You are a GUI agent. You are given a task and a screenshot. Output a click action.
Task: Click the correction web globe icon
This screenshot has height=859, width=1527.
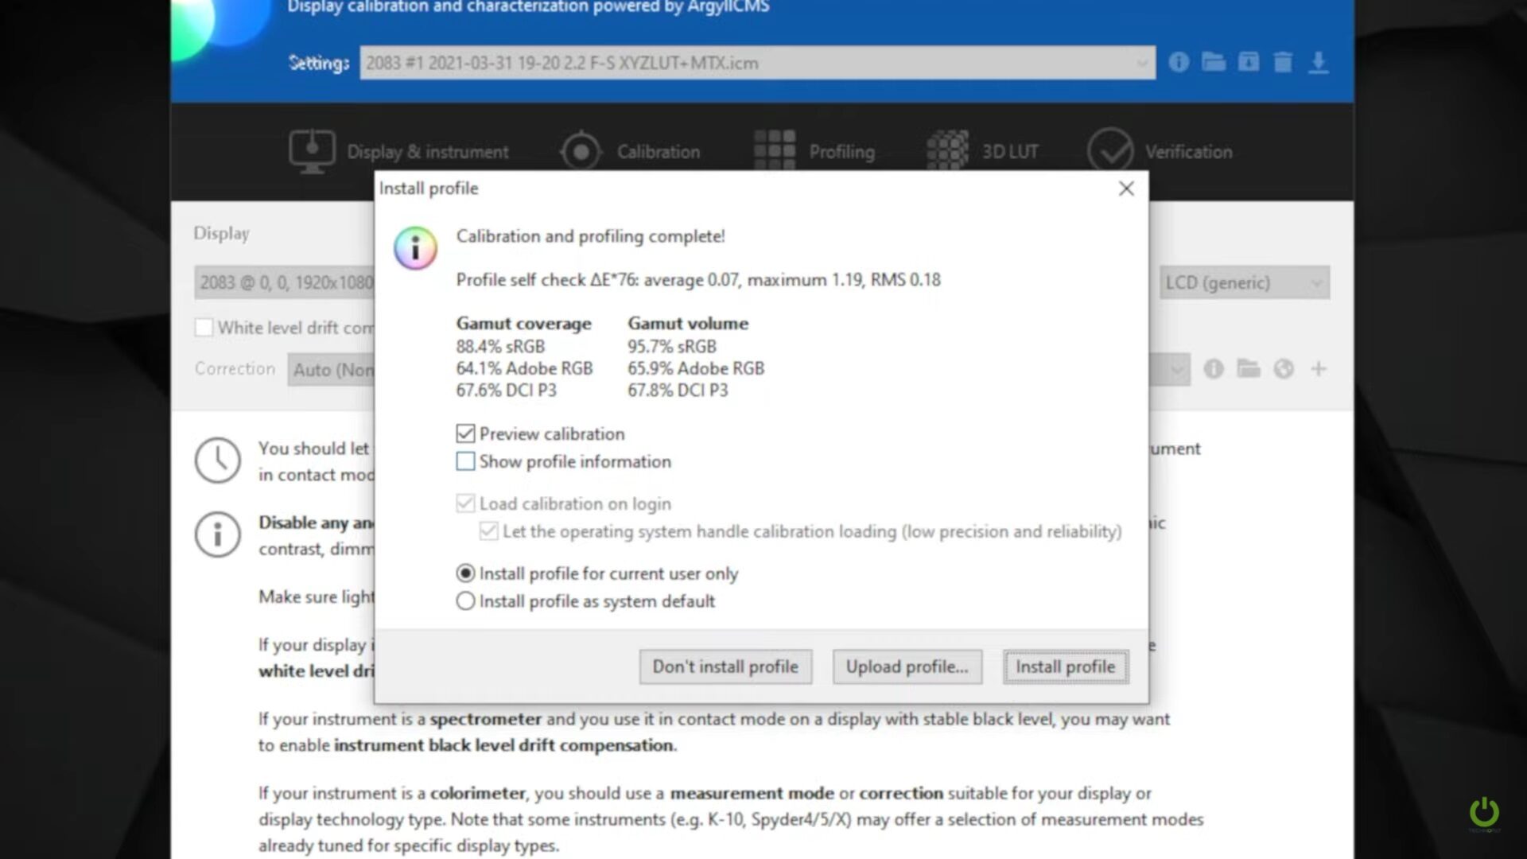tap(1283, 369)
